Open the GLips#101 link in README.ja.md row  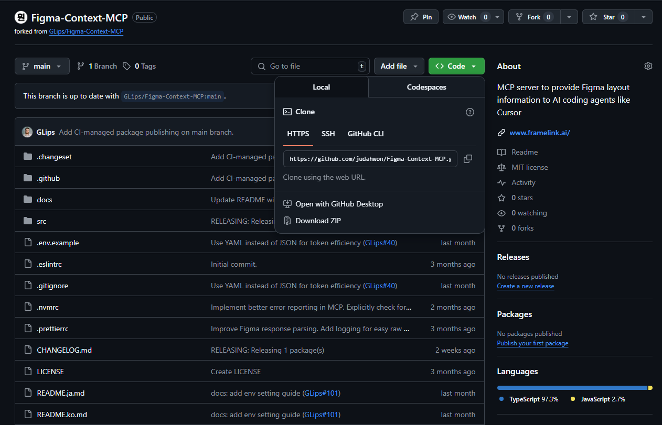[322, 393]
